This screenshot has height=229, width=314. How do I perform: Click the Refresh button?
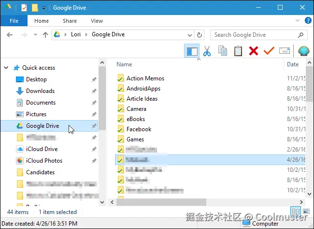point(199,35)
